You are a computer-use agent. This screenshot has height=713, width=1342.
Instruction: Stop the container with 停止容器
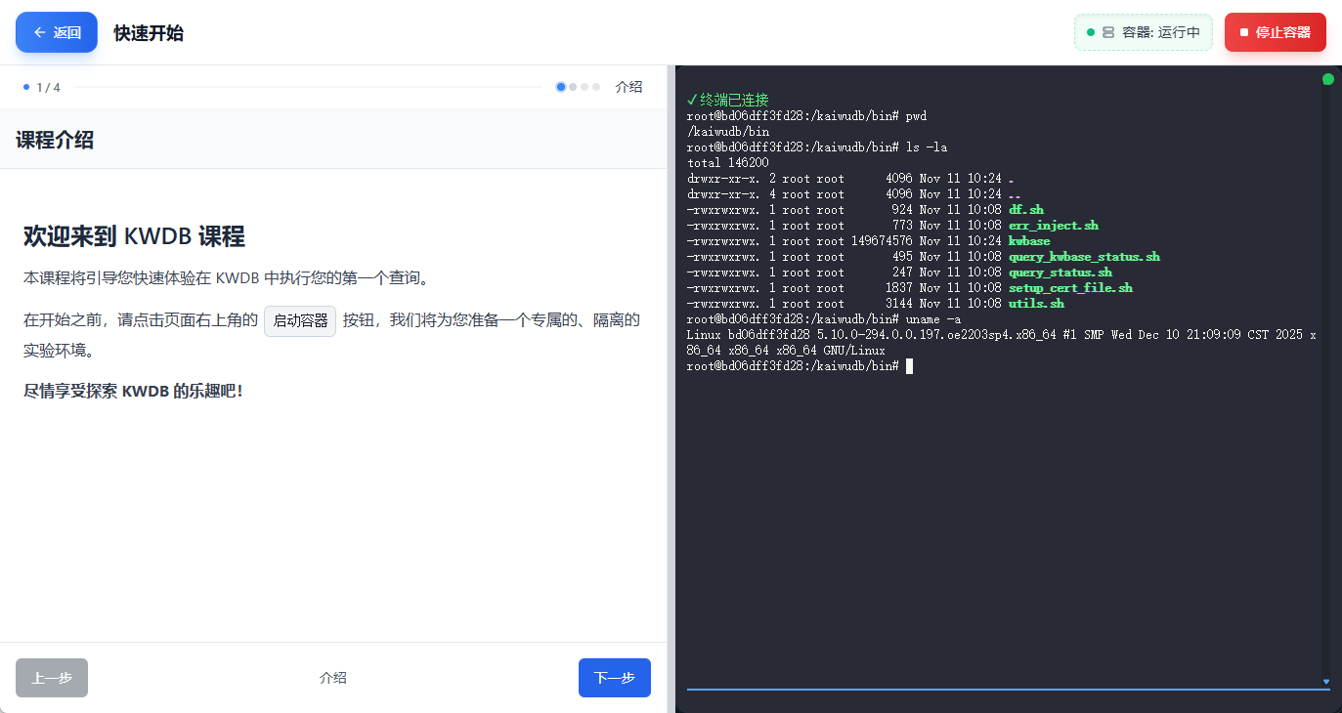click(1276, 32)
